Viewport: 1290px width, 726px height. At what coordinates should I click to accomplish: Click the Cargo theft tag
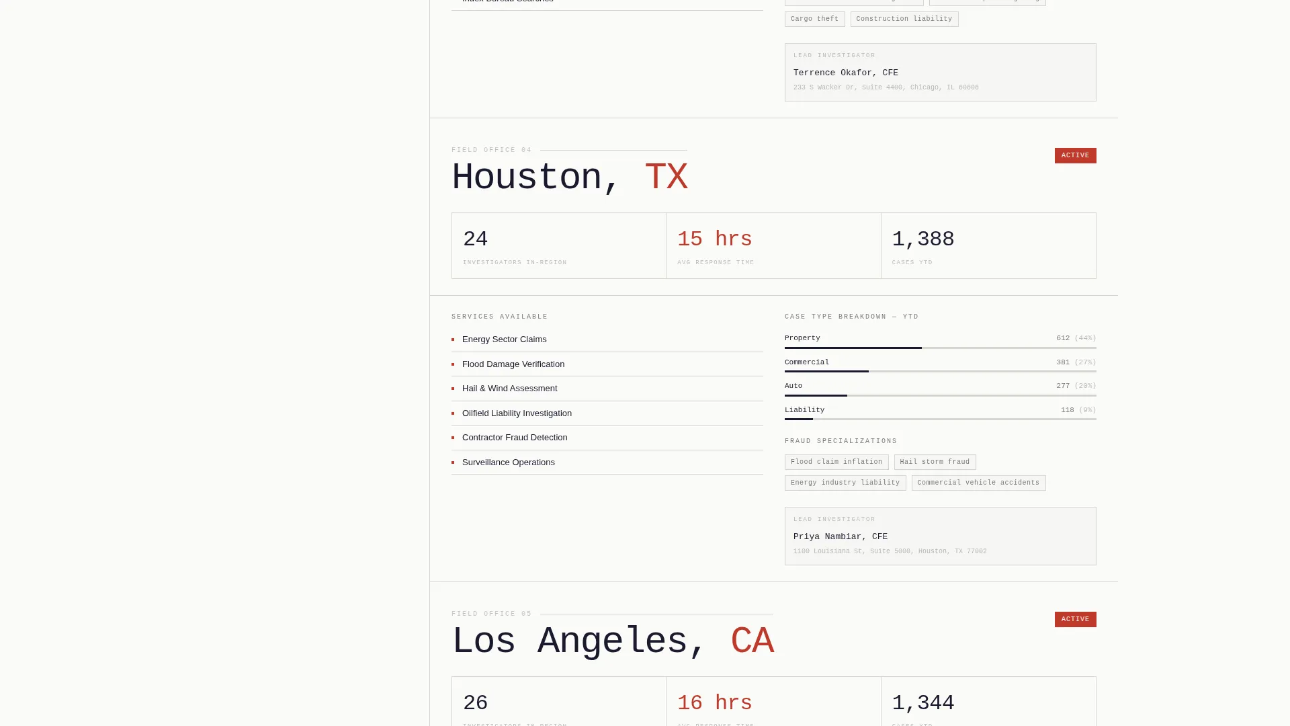814,19
